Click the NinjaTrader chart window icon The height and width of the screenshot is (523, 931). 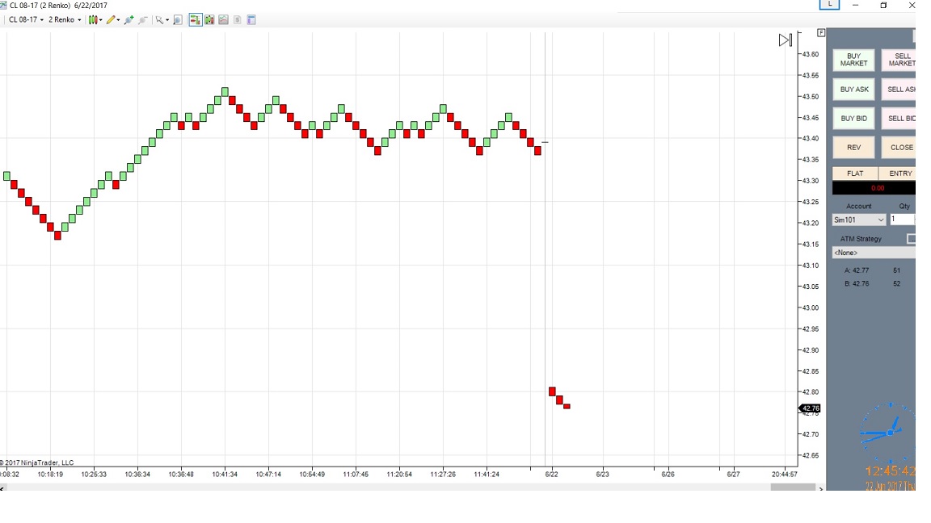tap(3, 6)
